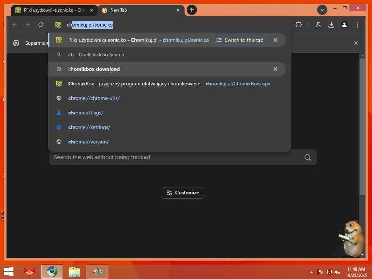Open the Chrome Labs flask icon

coord(318,25)
